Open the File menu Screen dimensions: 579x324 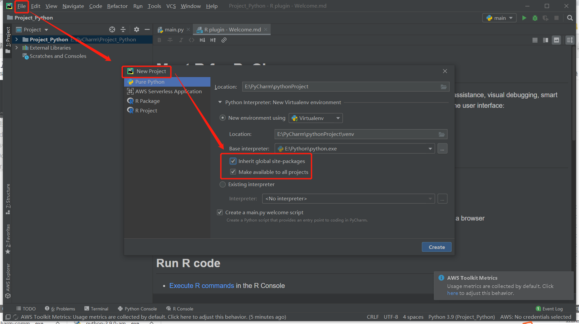(22, 6)
